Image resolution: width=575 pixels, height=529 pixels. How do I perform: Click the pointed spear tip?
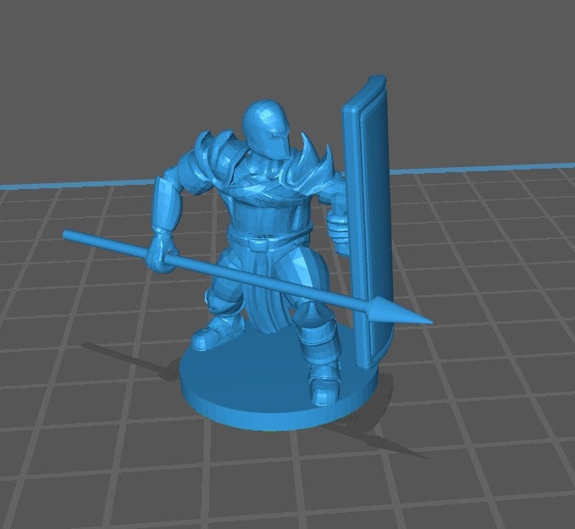coord(414,318)
